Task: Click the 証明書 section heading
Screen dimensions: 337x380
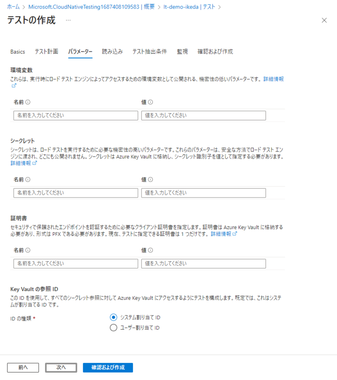Action: (x=19, y=218)
